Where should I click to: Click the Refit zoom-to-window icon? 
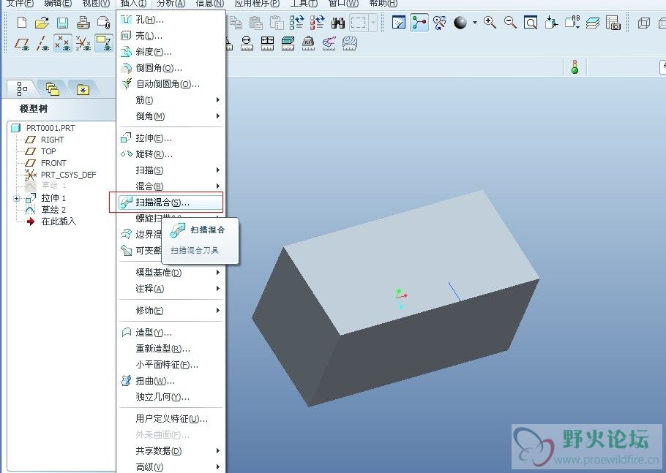531,23
